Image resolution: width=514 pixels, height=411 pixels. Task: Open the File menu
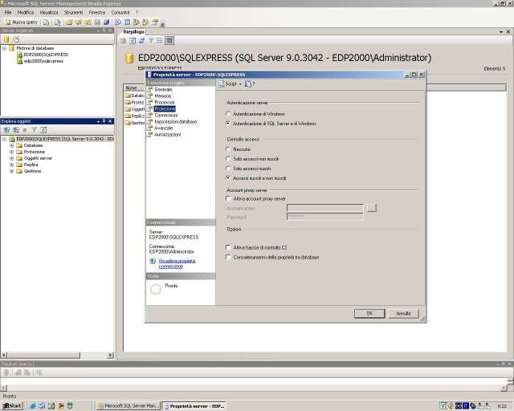coord(8,13)
